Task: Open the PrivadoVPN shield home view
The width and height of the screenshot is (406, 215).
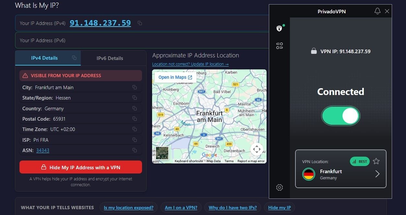Action: (279, 29)
